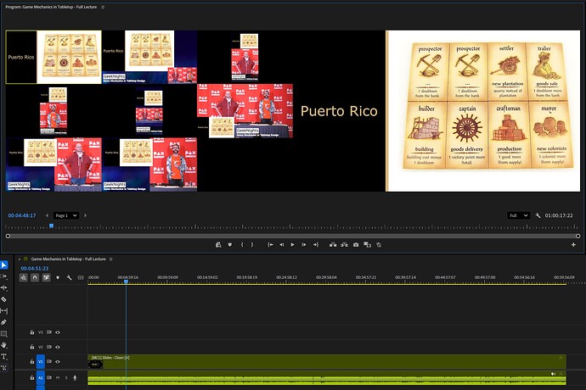The image size is (586, 390).
Task: Mute track A1
Action: point(58,377)
